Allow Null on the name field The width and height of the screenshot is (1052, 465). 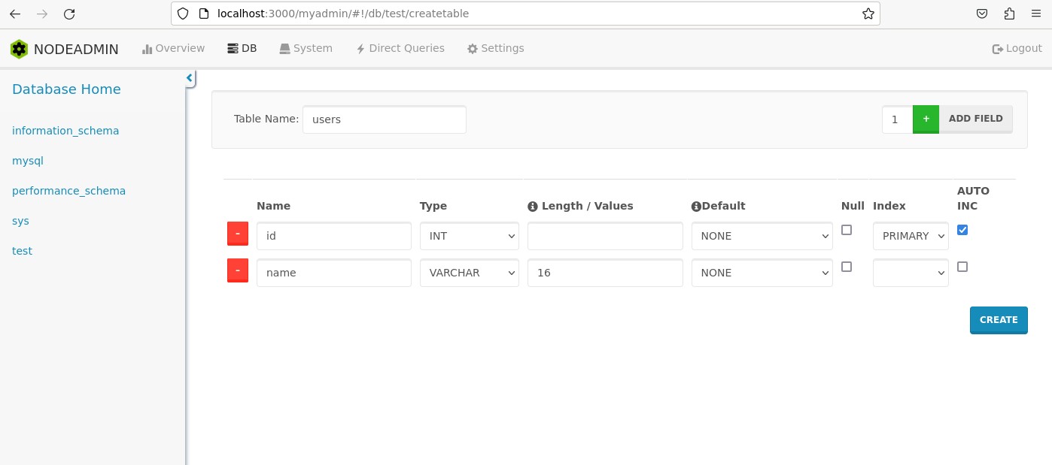(x=847, y=267)
